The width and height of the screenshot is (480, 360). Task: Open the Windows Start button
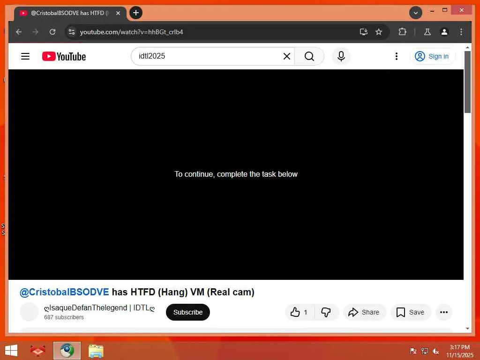coord(11,351)
